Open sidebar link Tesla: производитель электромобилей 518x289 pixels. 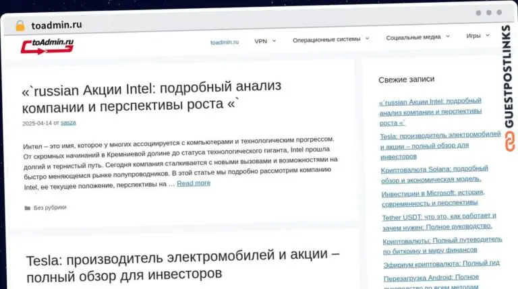(x=440, y=146)
